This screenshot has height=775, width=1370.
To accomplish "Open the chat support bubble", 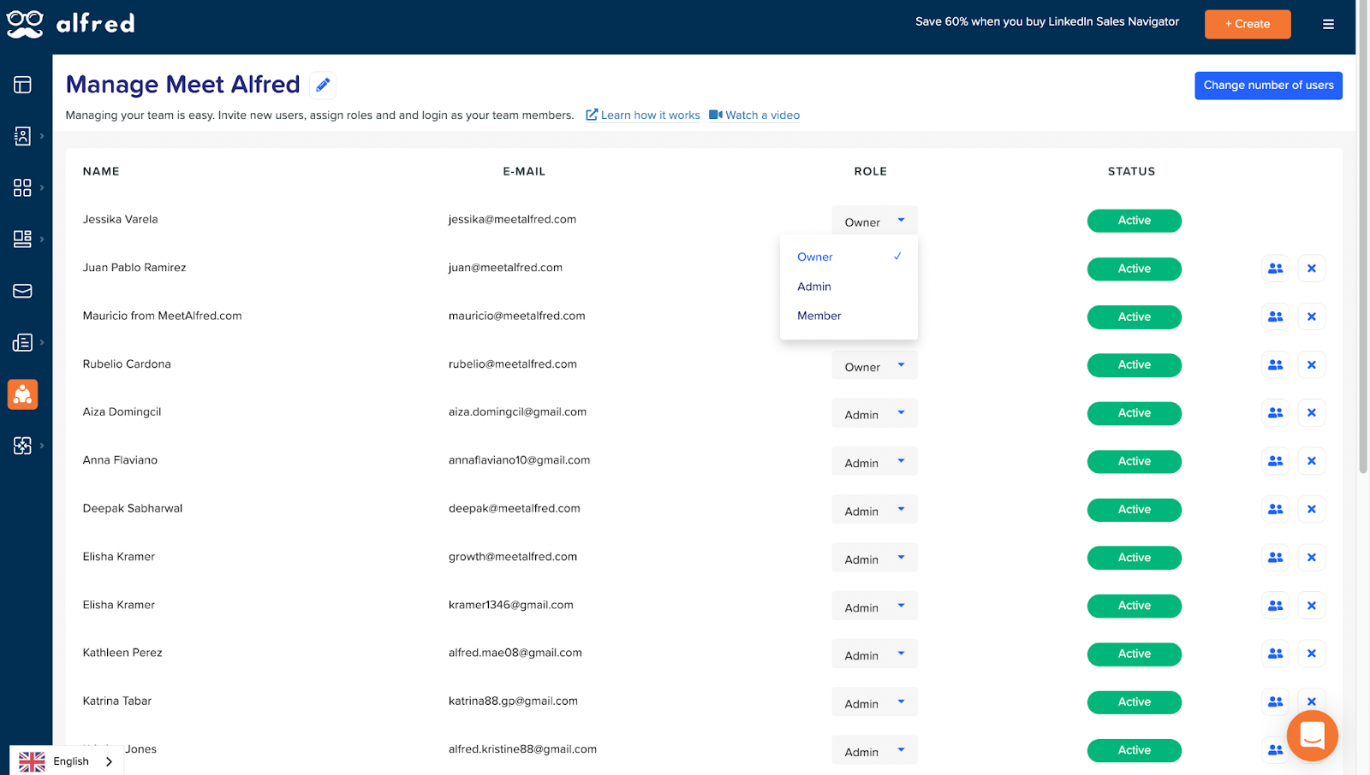I will pos(1312,736).
